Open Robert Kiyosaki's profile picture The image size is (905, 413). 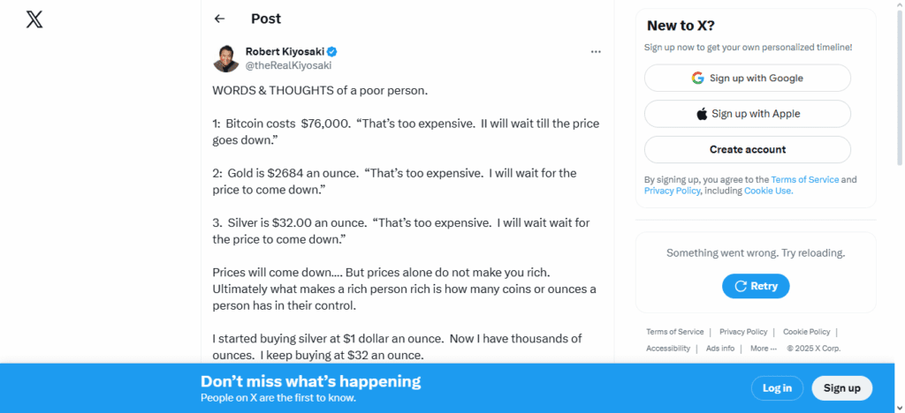tap(226, 58)
